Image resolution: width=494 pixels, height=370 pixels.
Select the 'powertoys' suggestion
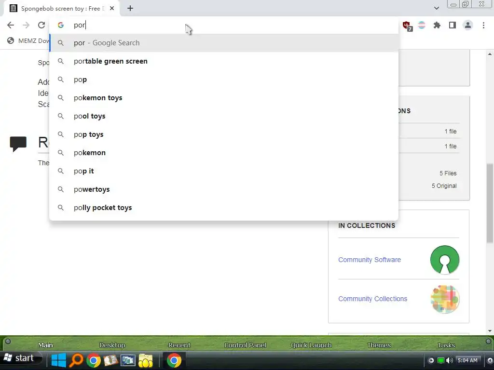click(x=224, y=189)
